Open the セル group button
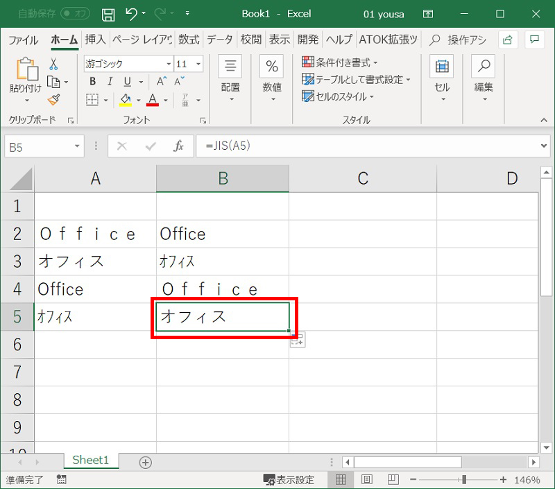This screenshot has height=489, width=555. pyautogui.click(x=442, y=78)
